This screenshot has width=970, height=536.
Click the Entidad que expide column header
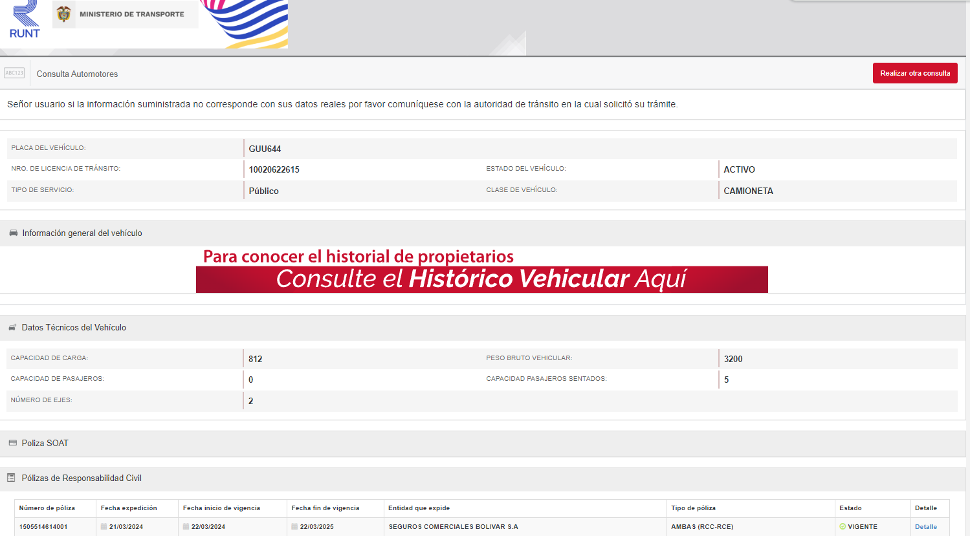click(x=419, y=508)
